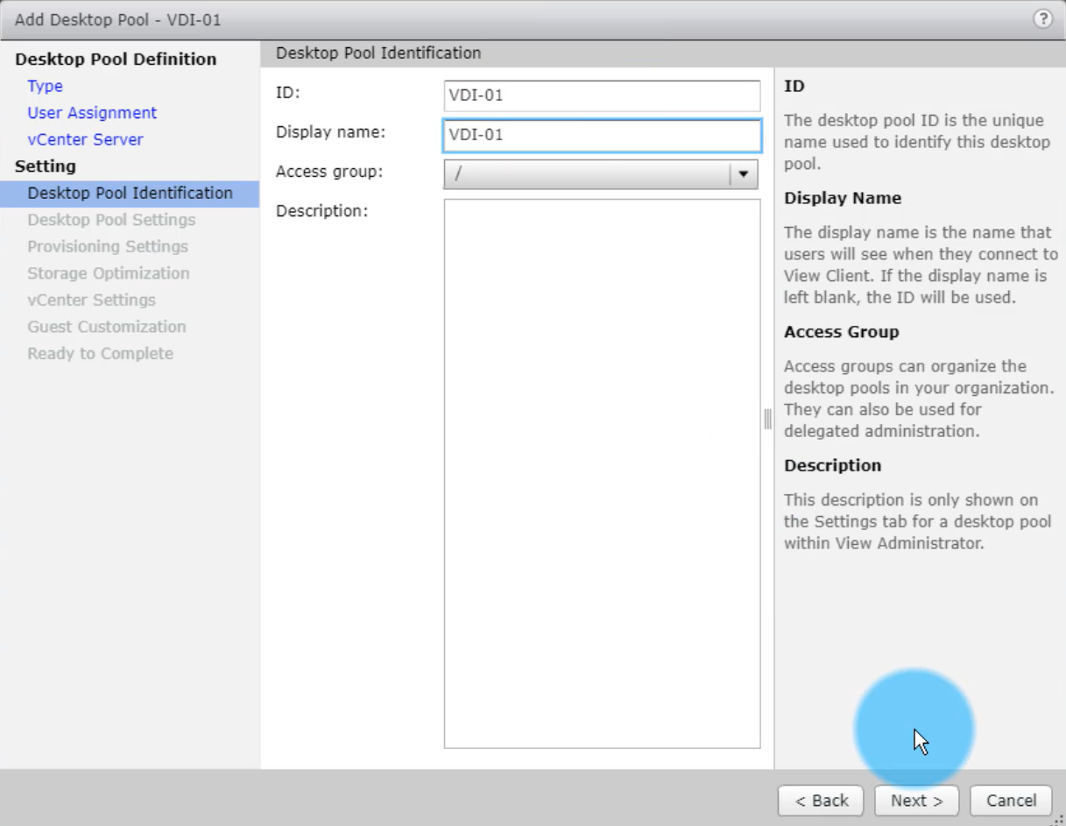Image resolution: width=1066 pixels, height=826 pixels.
Task: Choose the Storage Optimization step
Action: pos(108,273)
